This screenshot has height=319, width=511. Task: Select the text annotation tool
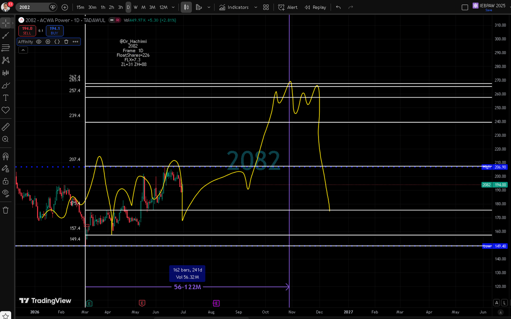pos(6,98)
